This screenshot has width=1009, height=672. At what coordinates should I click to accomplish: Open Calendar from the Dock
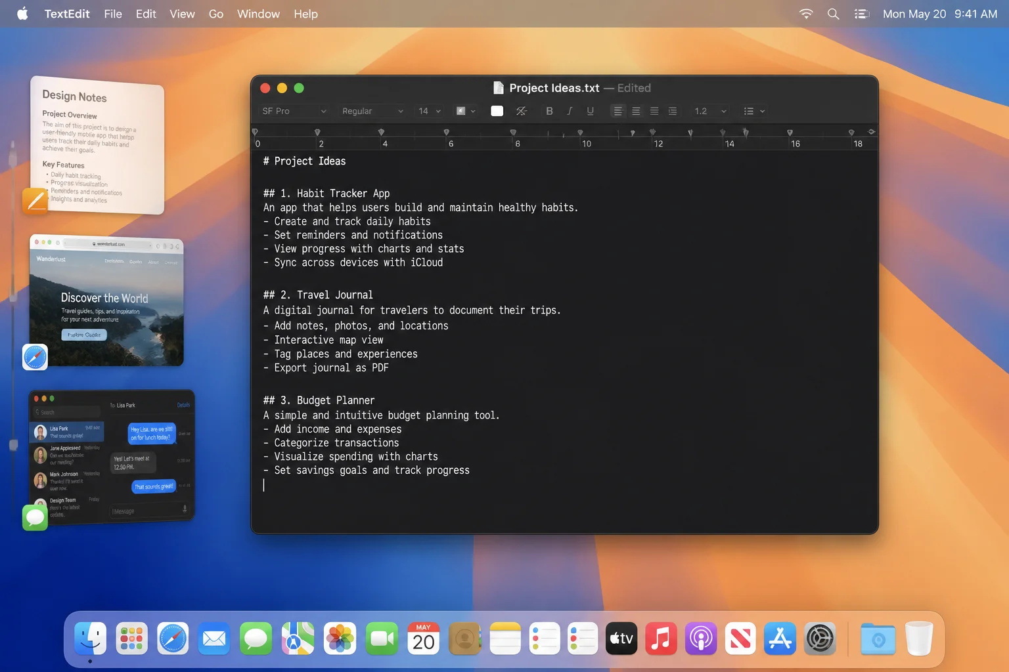click(x=424, y=639)
